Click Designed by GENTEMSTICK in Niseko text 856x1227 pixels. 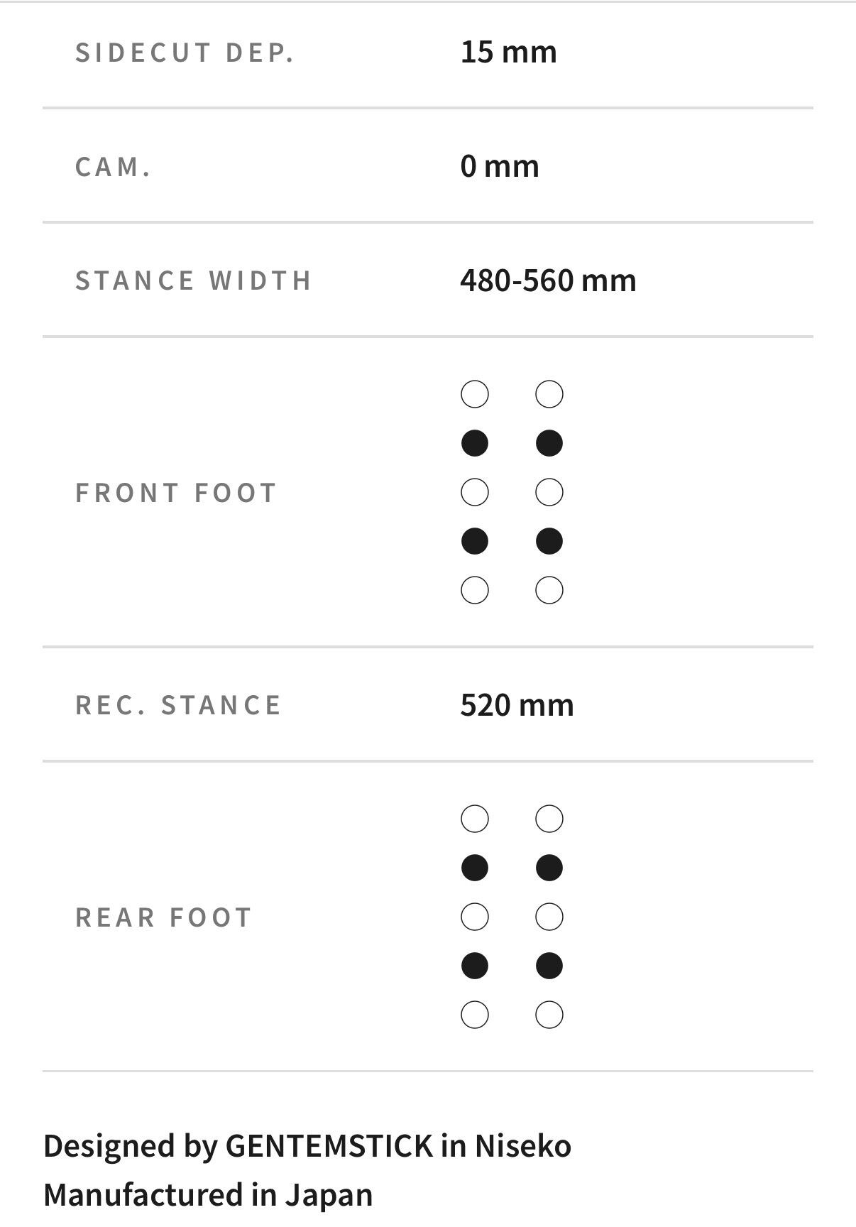pyautogui.click(x=307, y=1146)
